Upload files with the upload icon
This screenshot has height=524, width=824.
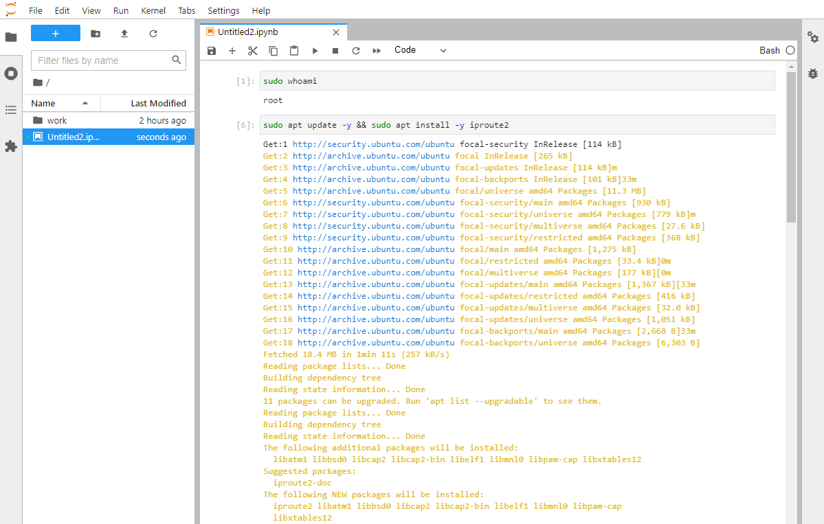pyautogui.click(x=124, y=34)
